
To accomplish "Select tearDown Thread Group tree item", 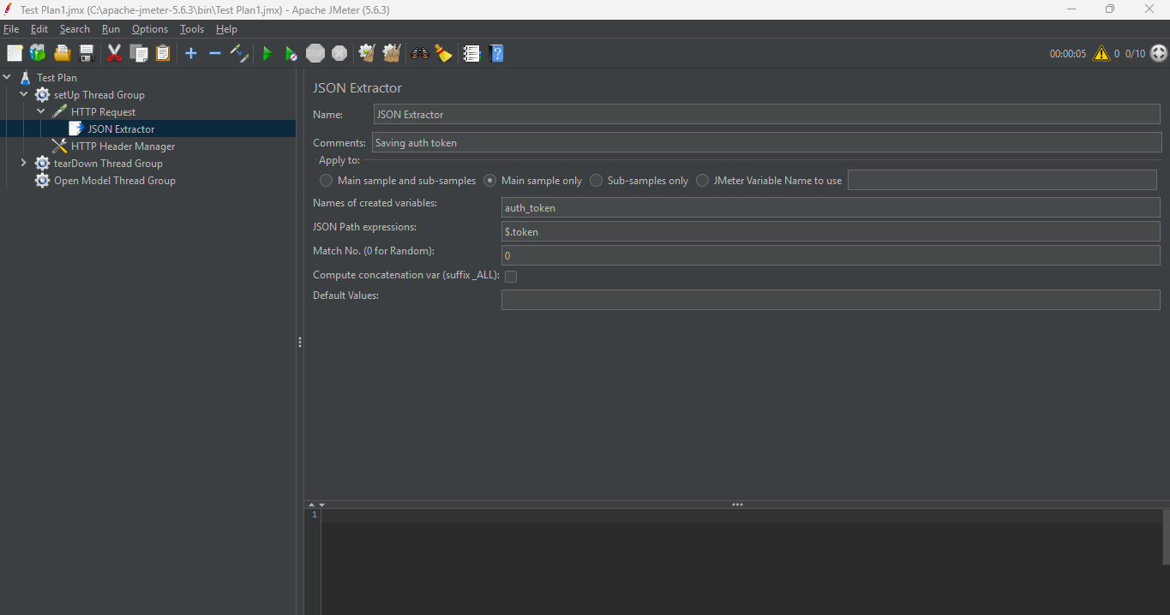I will pyautogui.click(x=108, y=163).
